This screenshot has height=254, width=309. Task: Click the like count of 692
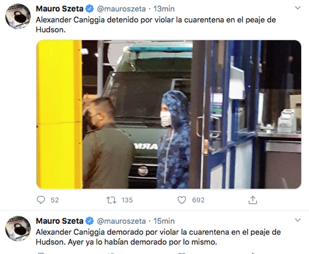[198, 200]
